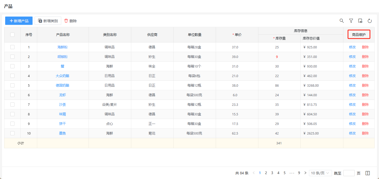The height and width of the screenshot is (179, 379).
Task: Switch to page 3 in pagination
Action: tap(272, 173)
